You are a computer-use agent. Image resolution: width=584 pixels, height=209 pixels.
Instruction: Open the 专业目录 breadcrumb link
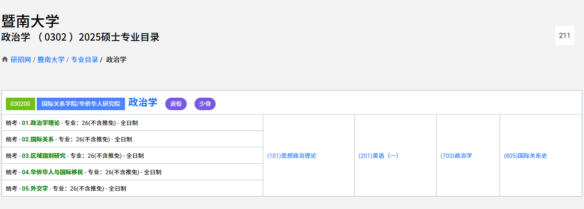tap(84, 60)
